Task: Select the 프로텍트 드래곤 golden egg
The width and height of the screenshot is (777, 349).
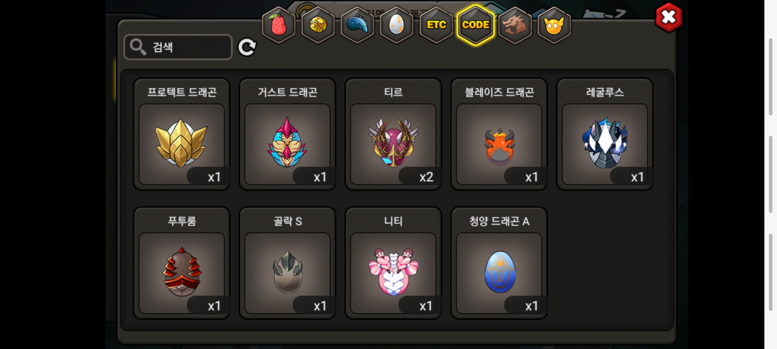Action: pyautogui.click(x=182, y=134)
